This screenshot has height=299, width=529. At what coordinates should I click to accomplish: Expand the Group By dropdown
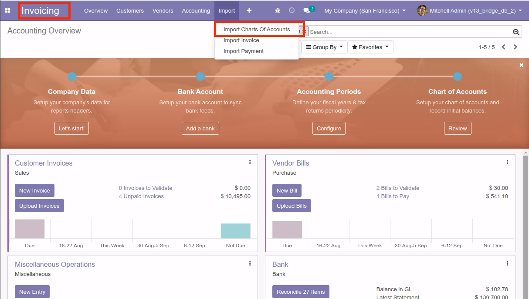[x=325, y=47]
